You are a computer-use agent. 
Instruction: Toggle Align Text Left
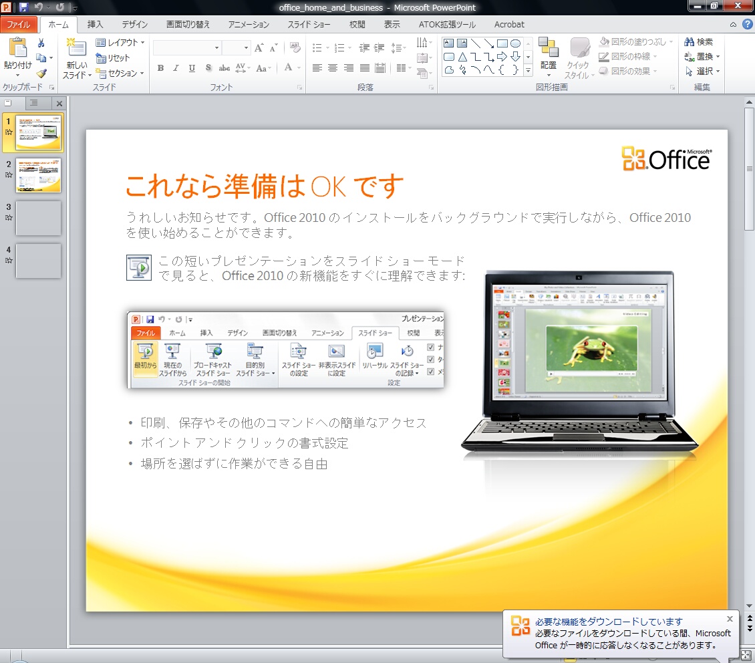317,68
